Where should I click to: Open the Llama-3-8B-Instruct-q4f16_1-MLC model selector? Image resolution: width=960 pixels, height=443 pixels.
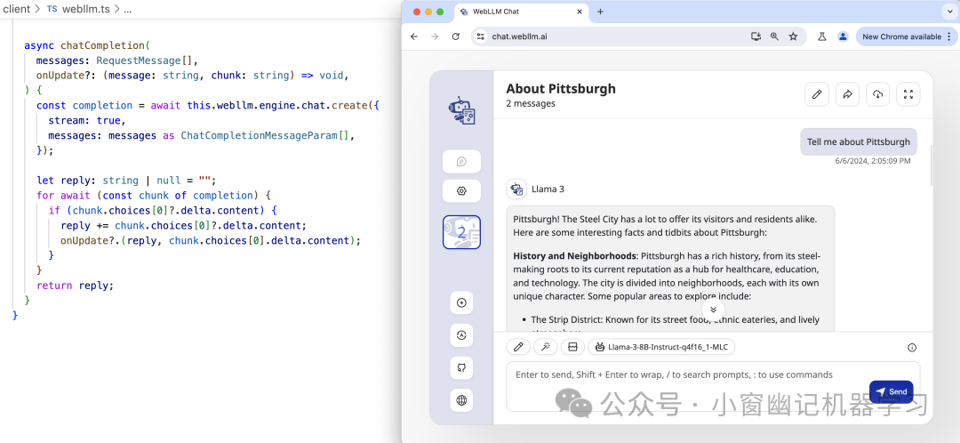(x=661, y=347)
